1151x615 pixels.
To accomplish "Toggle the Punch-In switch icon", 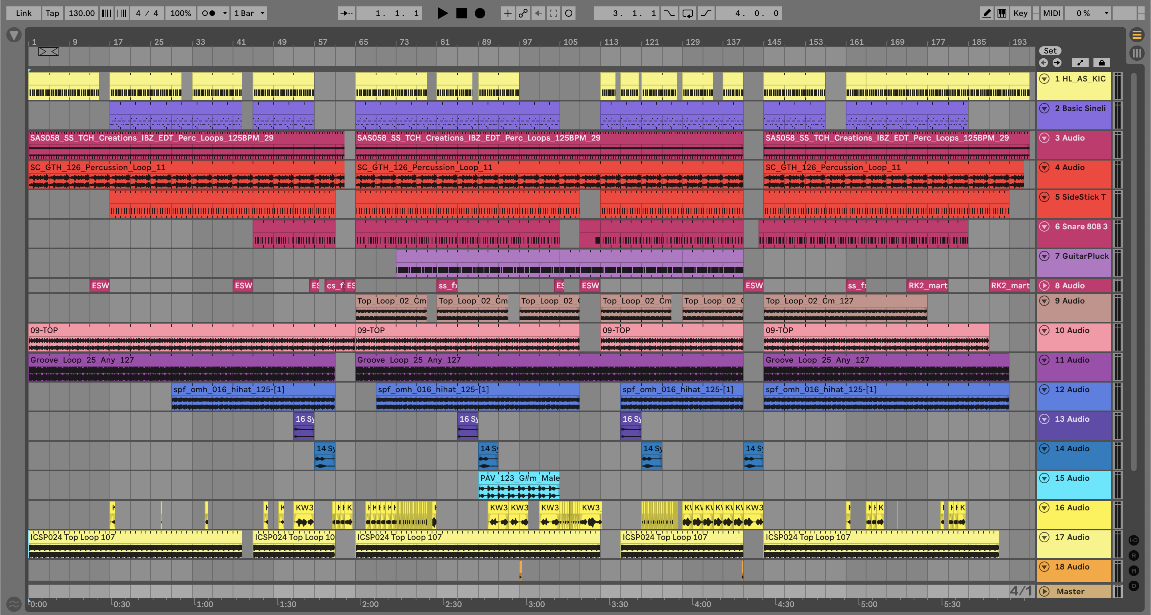I will click(669, 14).
